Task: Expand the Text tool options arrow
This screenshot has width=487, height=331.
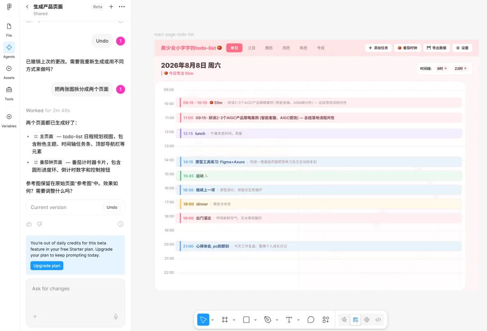Action: tap(298, 320)
